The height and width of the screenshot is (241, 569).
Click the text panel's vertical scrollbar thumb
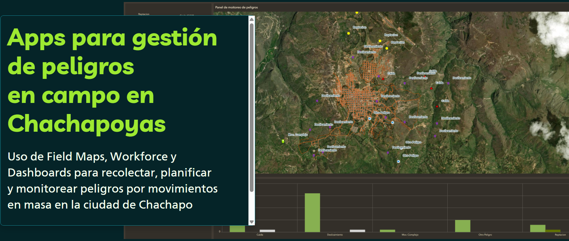[x=251, y=107]
